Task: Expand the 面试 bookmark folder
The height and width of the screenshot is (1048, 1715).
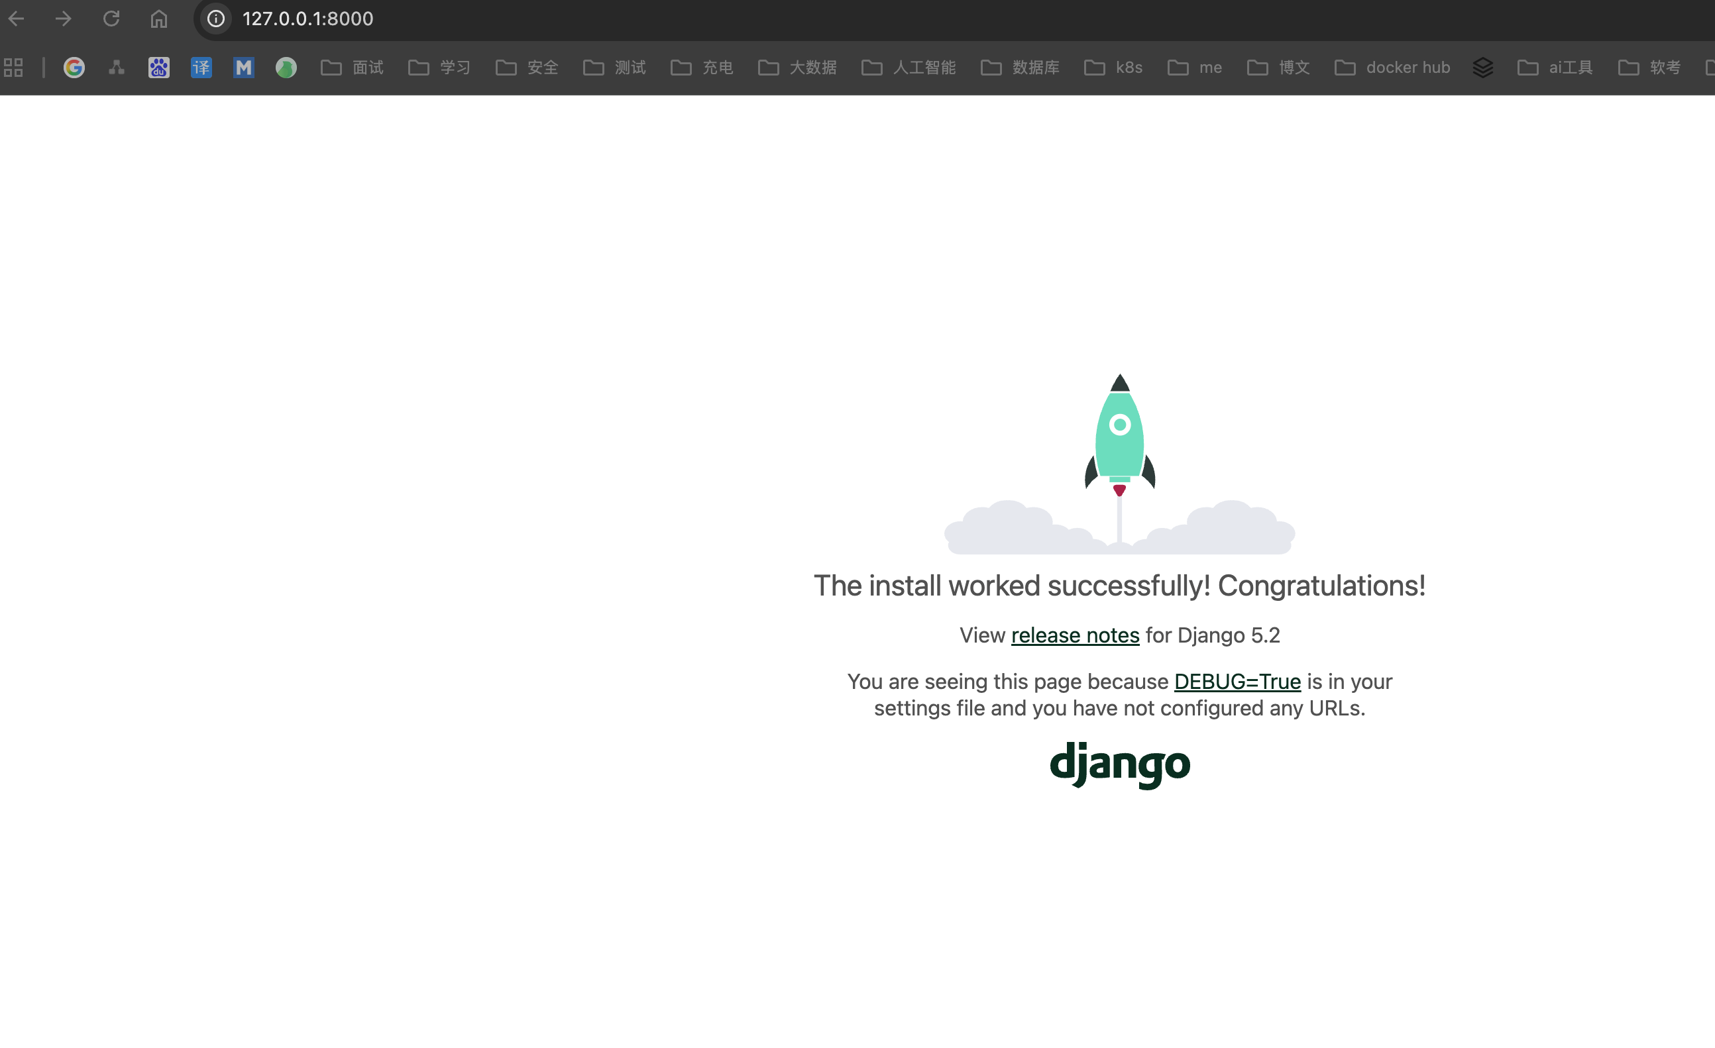Action: click(x=352, y=68)
